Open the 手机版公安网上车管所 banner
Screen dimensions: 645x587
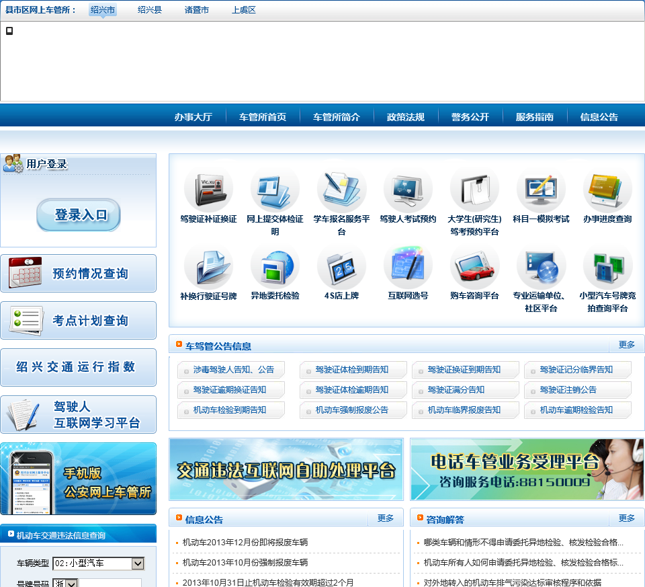click(78, 479)
